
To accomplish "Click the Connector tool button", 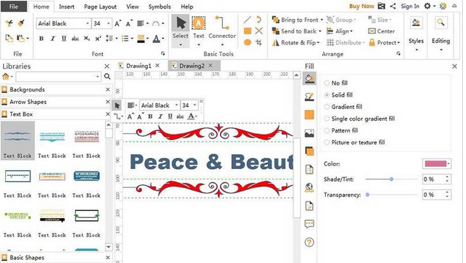I will point(222,31).
